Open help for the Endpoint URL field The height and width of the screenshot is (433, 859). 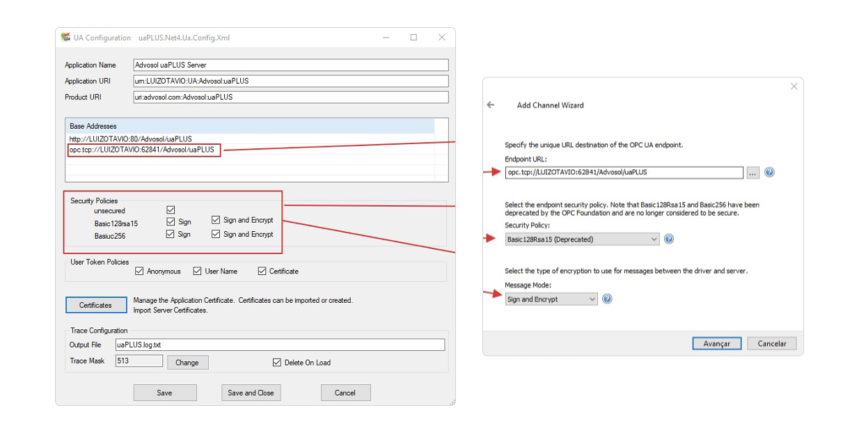click(769, 172)
